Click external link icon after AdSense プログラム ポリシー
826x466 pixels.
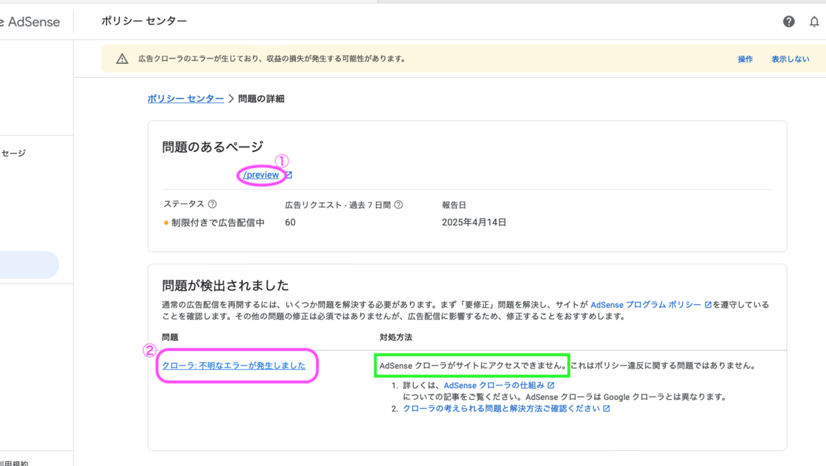tap(708, 304)
